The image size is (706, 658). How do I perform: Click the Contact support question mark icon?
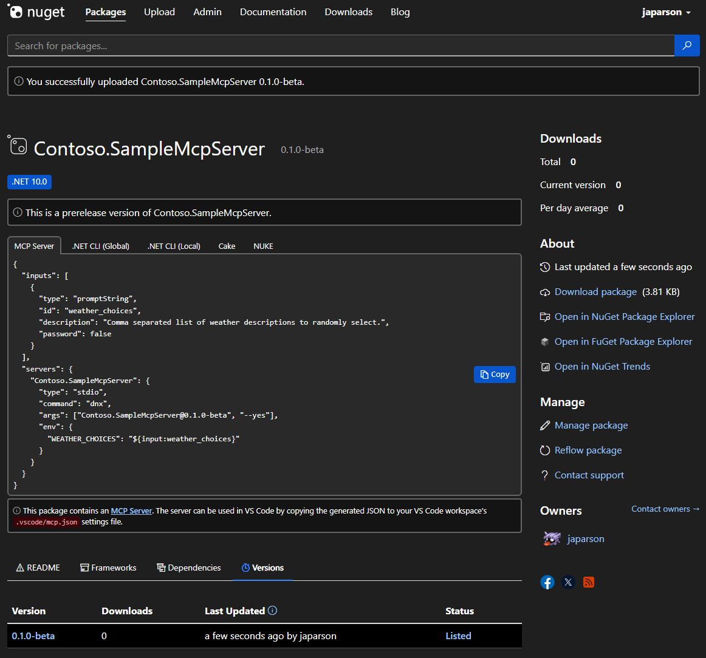pyautogui.click(x=545, y=475)
